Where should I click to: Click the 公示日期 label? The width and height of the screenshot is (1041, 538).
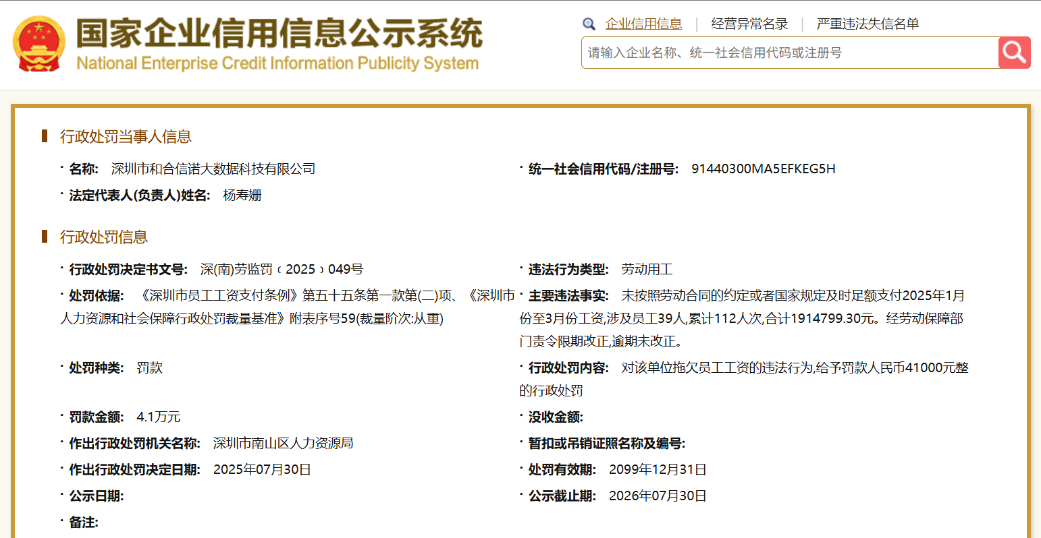(97, 496)
